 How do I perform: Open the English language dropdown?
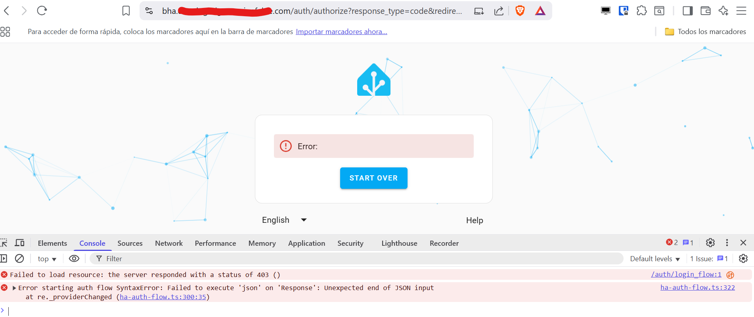pyautogui.click(x=284, y=220)
